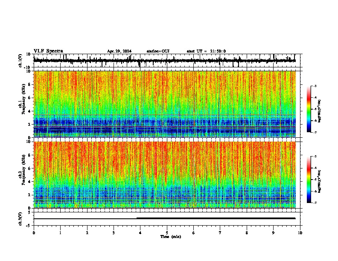Click the ch.3 voltage trace line
Viewport: 338px width, 261px height.
pyautogui.click(x=165, y=218)
